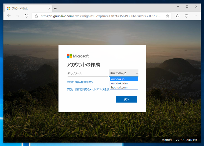Screen dimensions: 204x146
Task: Open the user profile icon
Action: coord(177,16)
